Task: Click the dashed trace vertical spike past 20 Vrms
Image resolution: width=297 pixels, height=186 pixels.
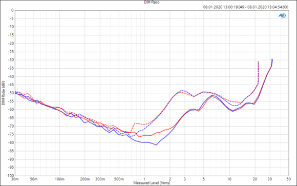Action: tap(258, 72)
